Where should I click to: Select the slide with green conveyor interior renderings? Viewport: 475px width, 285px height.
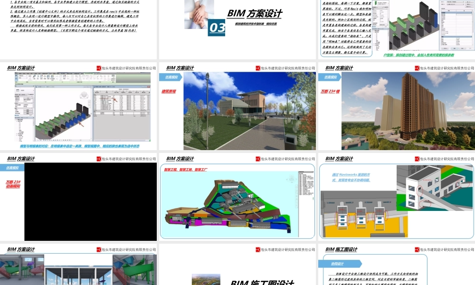78,265
